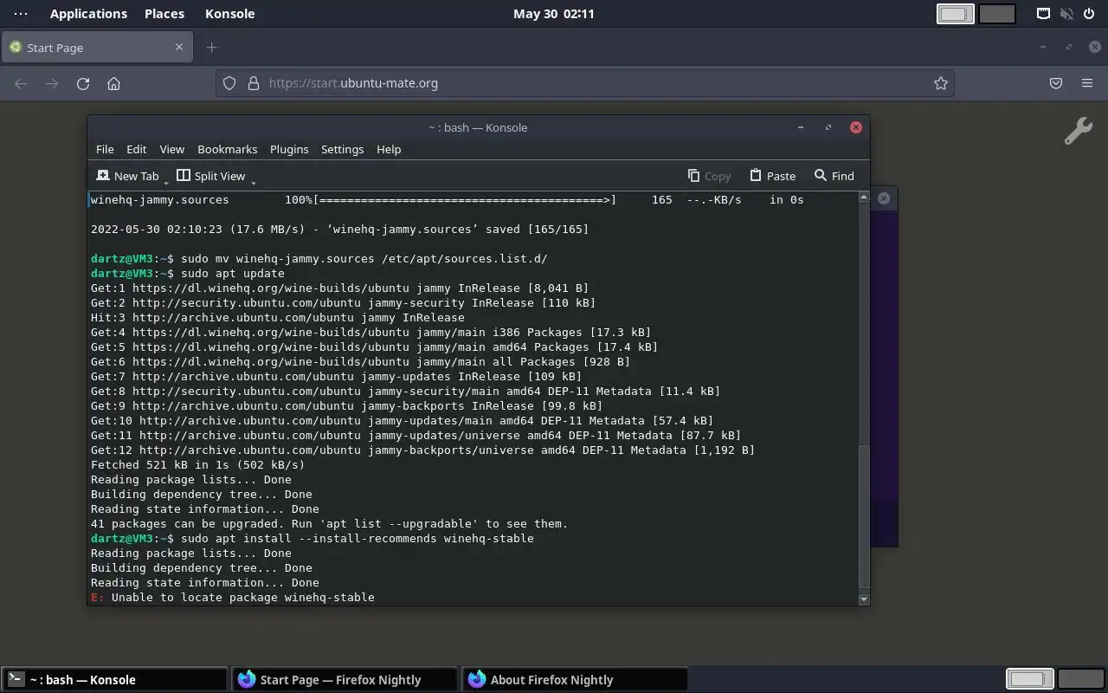Screen dimensions: 1108x693
Task: Open the Pocket icon in Firefox toolbar
Action: (1056, 83)
